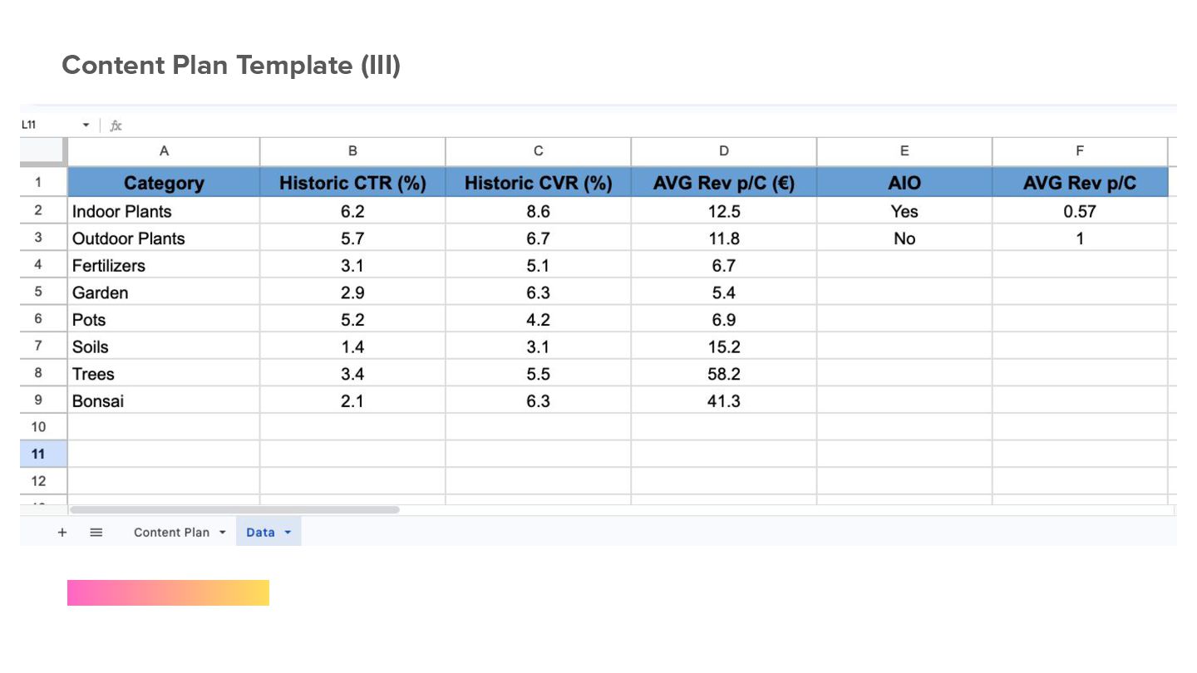Screen dimensions: 1197x673
Task: Click the fx formula icon
Action: (116, 125)
